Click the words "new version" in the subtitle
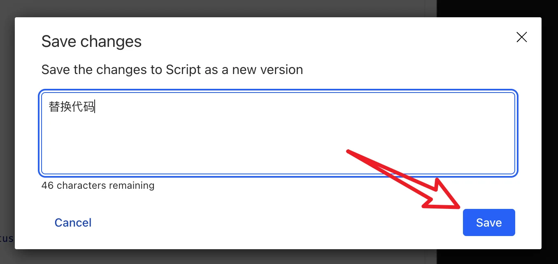Image resolution: width=558 pixels, height=264 pixels. tap(267, 69)
